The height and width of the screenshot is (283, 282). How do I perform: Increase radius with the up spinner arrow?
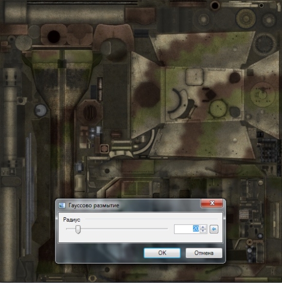coord(203,227)
